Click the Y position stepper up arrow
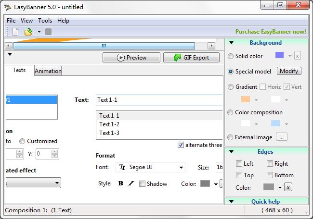313x219 pixels. (55, 152)
